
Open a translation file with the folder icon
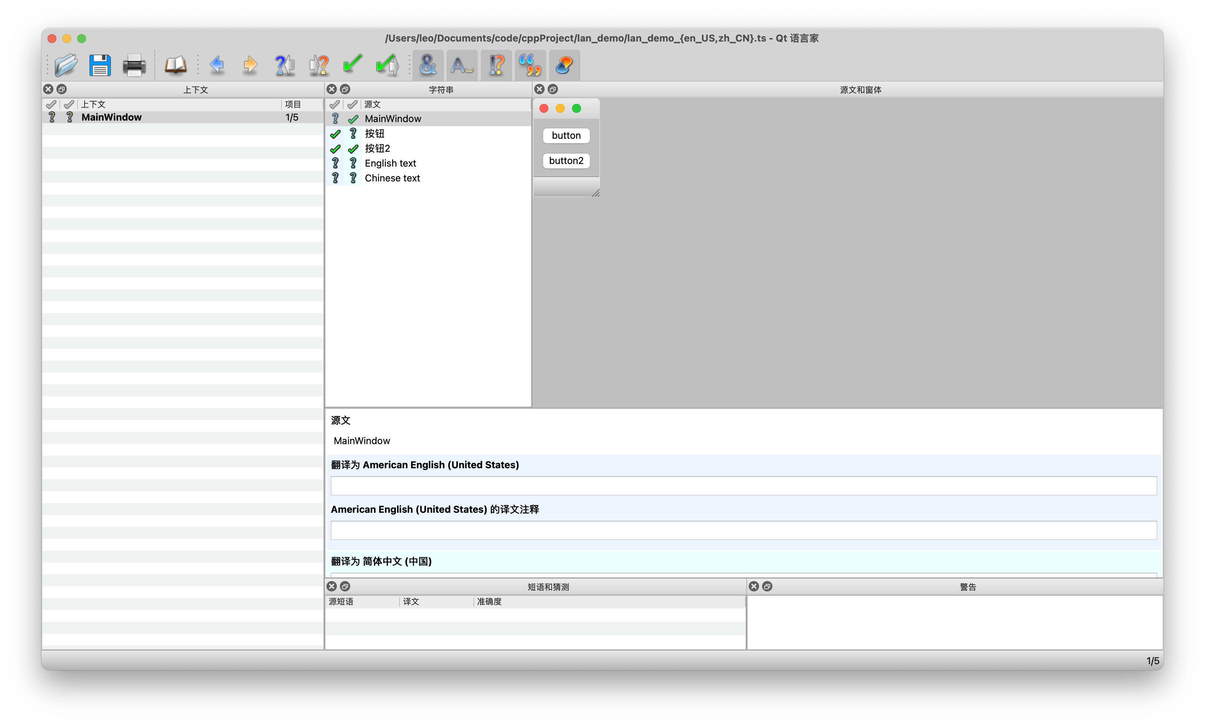point(66,65)
